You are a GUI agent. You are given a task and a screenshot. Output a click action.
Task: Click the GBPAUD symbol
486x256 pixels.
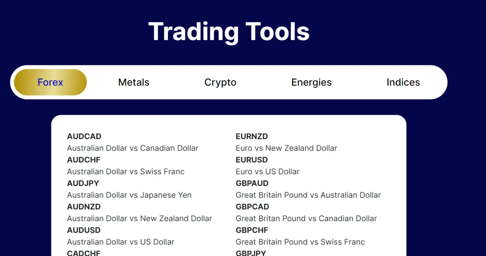pyautogui.click(x=252, y=183)
